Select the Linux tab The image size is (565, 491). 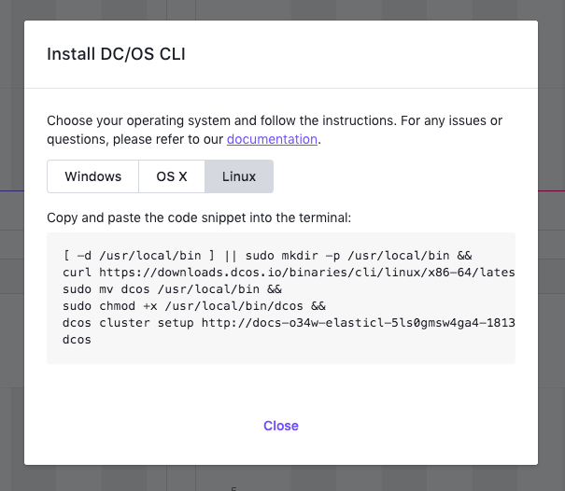tap(239, 176)
